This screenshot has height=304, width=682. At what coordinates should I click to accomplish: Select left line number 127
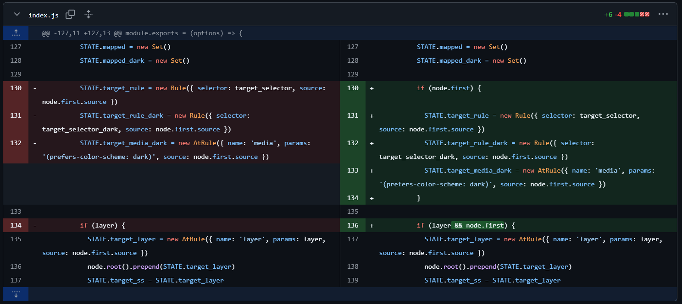click(16, 47)
